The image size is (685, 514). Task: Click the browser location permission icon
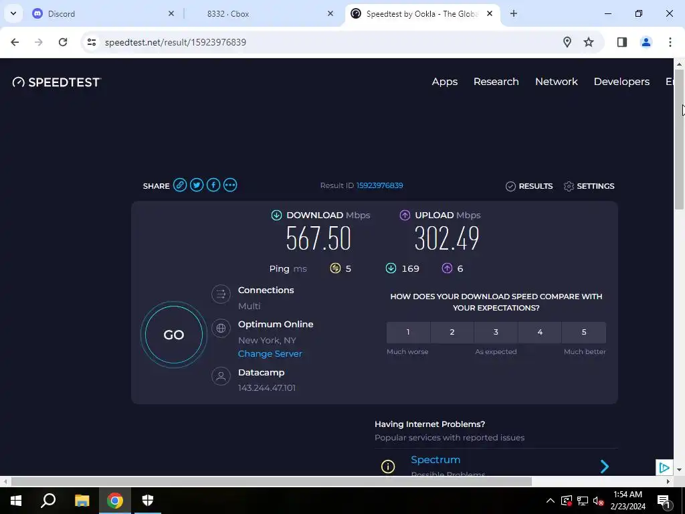(x=567, y=42)
